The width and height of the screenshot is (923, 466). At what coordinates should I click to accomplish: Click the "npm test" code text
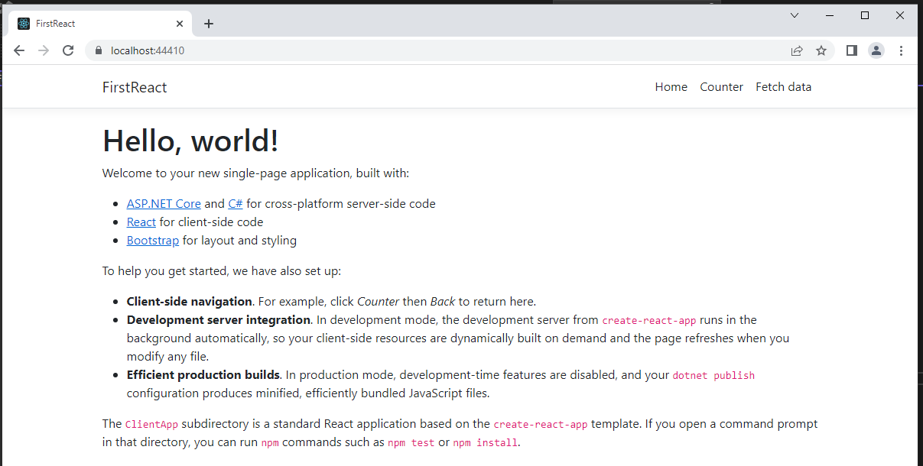[x=411, y=442]
